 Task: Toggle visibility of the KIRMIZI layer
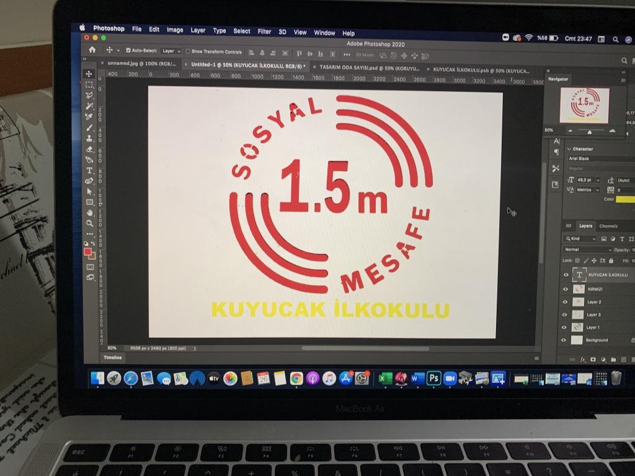565,289
